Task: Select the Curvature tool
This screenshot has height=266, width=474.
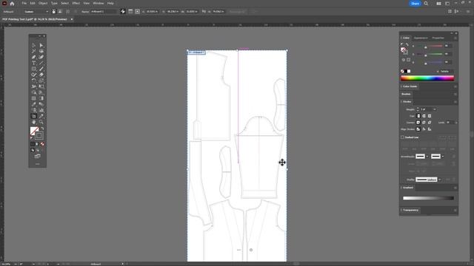Action: point(41,58)
